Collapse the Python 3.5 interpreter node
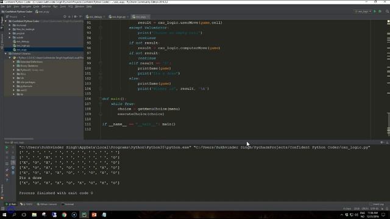 tap(10, 58)
